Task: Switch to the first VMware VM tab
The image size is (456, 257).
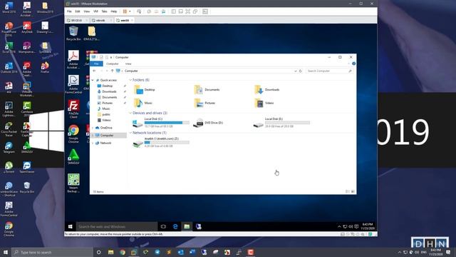Action: 76,21
